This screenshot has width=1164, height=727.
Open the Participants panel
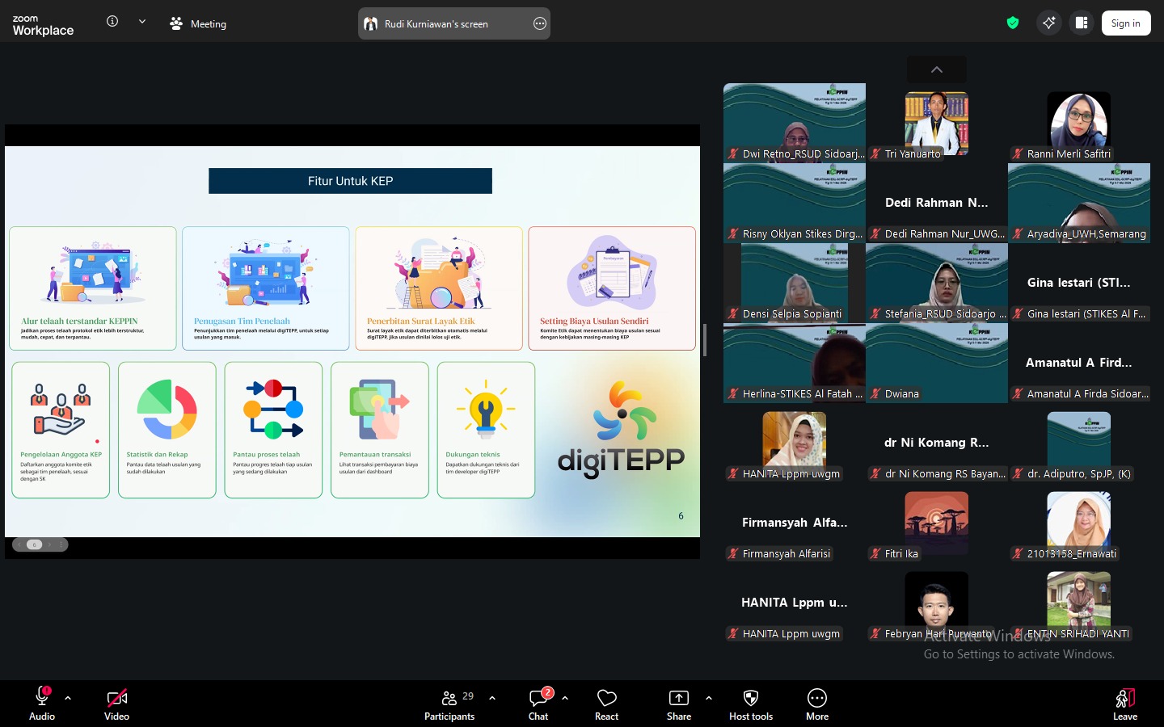point(449,704)
